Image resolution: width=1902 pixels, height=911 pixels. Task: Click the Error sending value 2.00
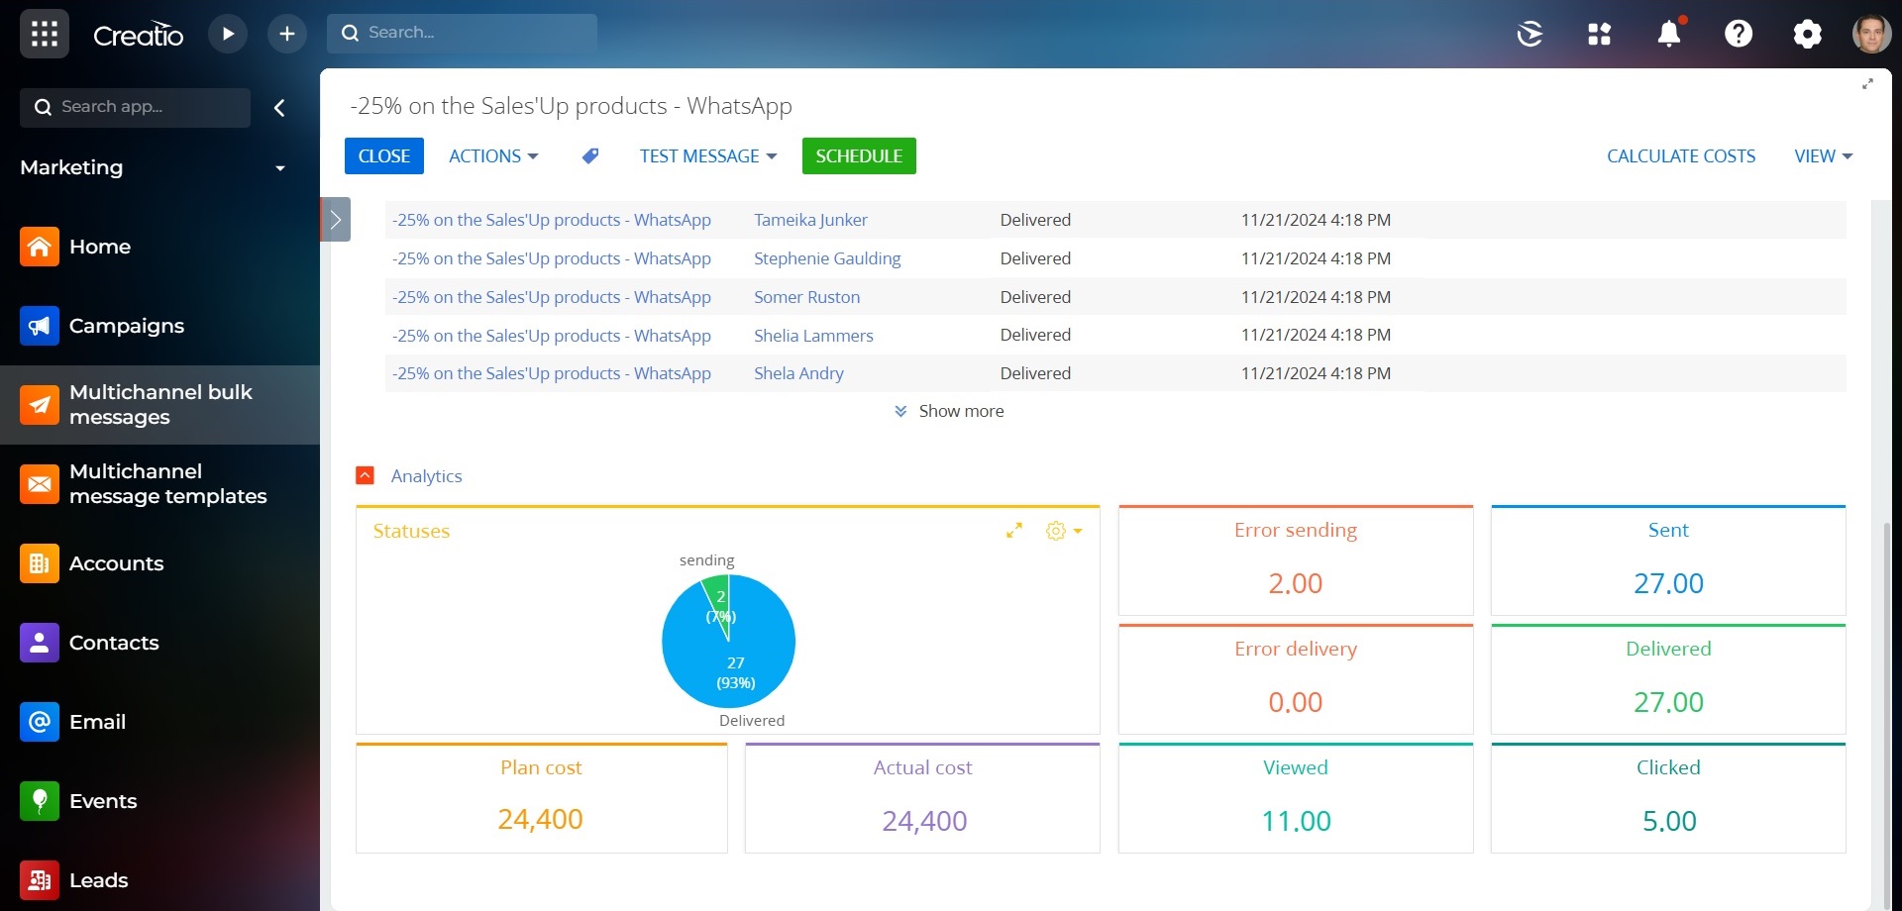pos(1295,583)
